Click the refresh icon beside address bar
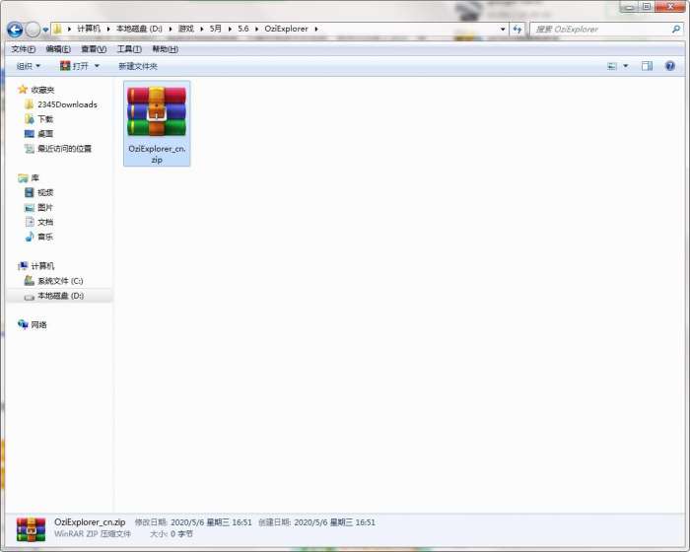 (x=517, y=30)
